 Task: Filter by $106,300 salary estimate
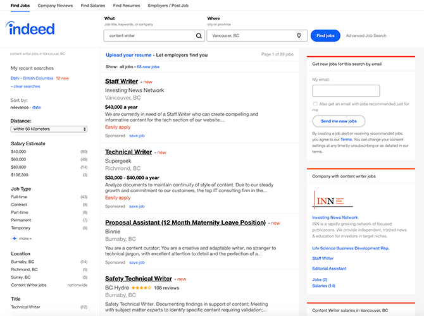tap(20, 175)
